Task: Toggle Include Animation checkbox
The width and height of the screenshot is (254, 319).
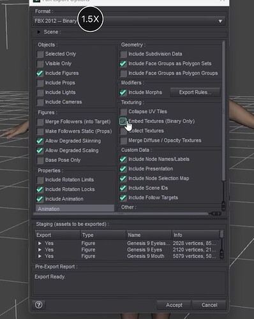Action: point(40,199)
